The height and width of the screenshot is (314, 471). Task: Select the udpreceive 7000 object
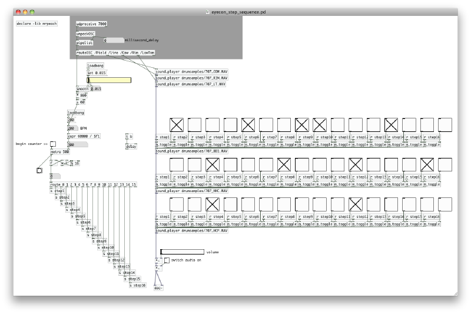pos(91,24)
